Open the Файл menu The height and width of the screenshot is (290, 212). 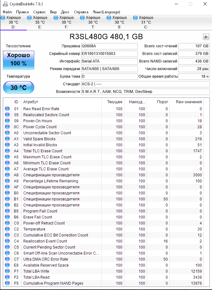[7, 12]
